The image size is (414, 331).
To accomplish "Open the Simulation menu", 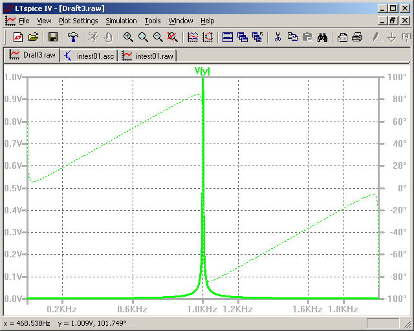I will 121,21.
